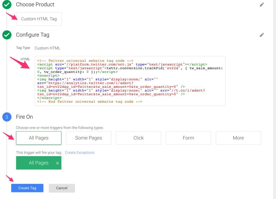Click the Choose Product heading

point(35,5)
